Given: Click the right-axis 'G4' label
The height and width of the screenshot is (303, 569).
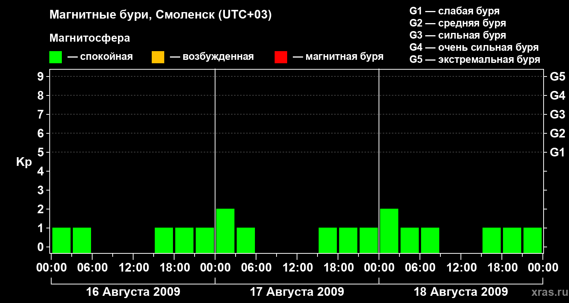Looking at the screenshot, I should click(x=557, y=95).
